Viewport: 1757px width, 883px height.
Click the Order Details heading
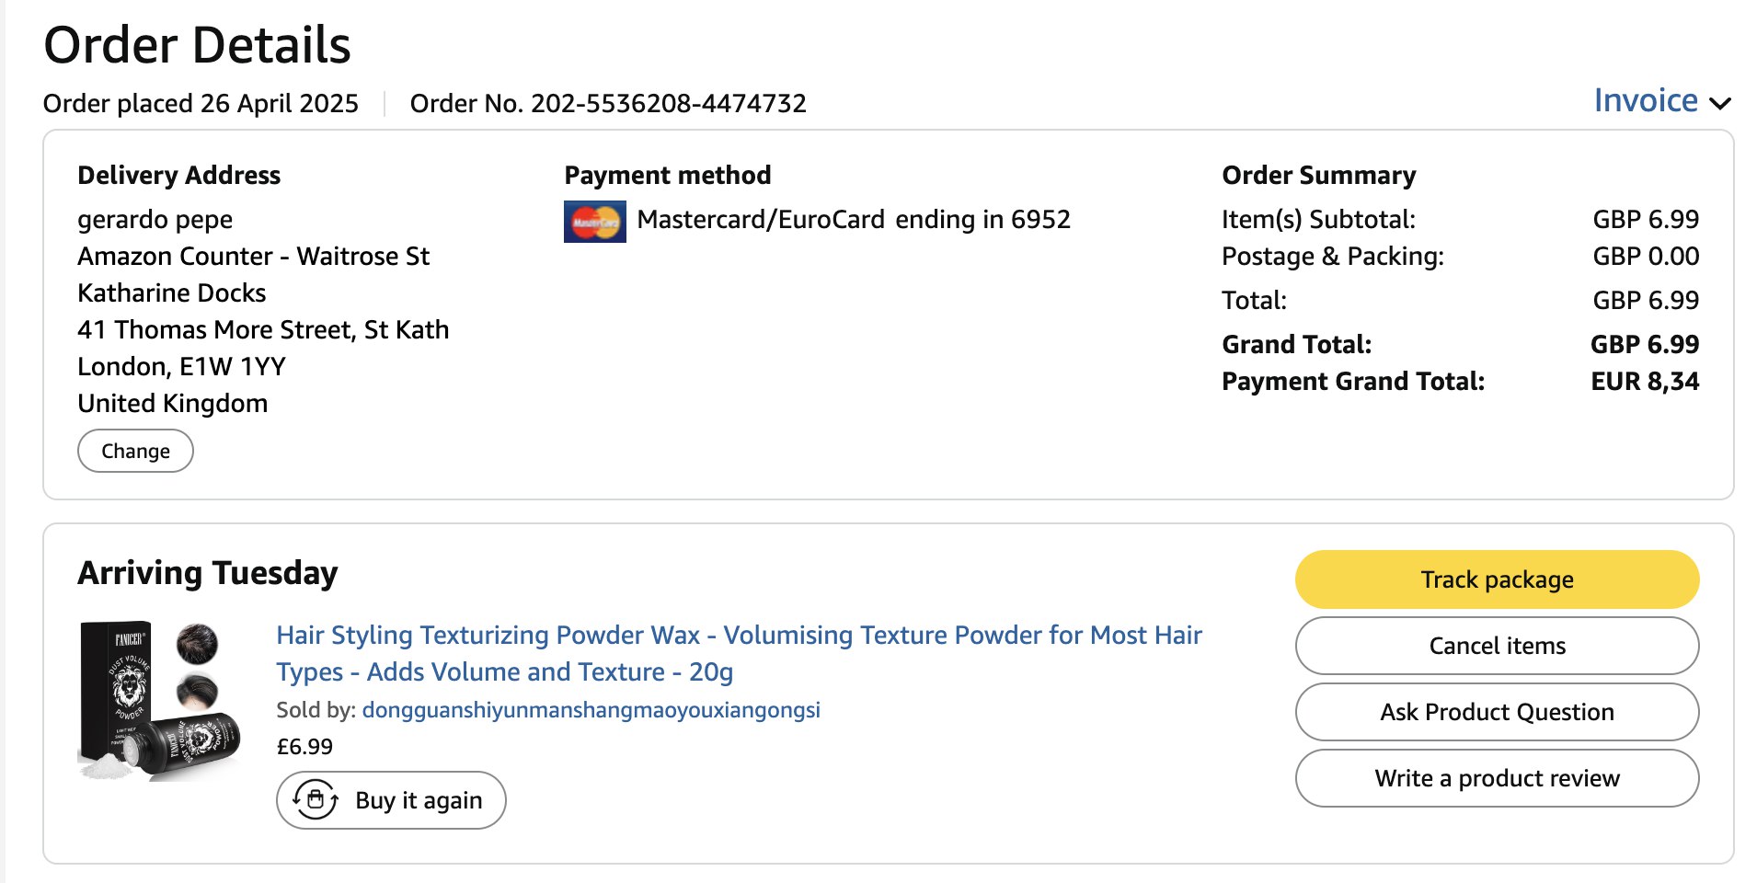[x=197, y=45]
